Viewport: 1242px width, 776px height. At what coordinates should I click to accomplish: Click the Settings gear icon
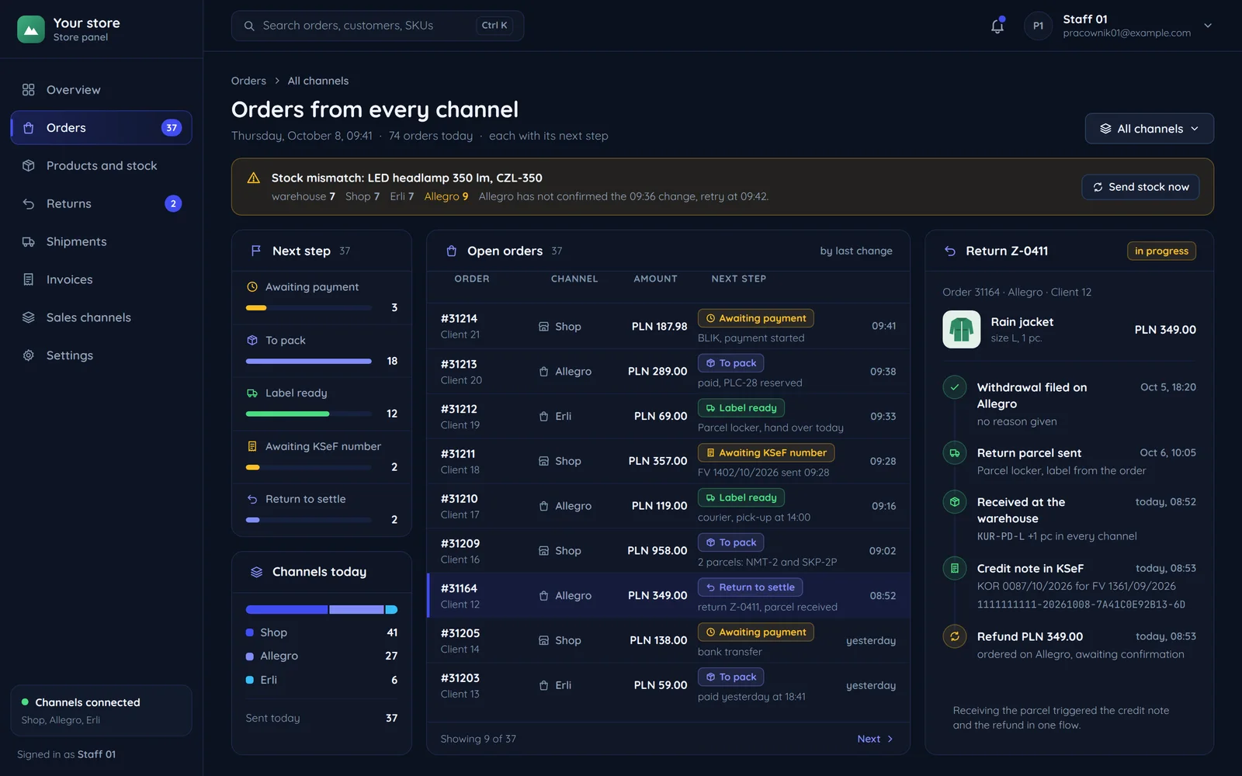tap(29, 355)
